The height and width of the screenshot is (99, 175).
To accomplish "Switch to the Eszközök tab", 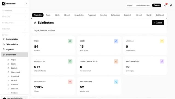I will (128, 15).
